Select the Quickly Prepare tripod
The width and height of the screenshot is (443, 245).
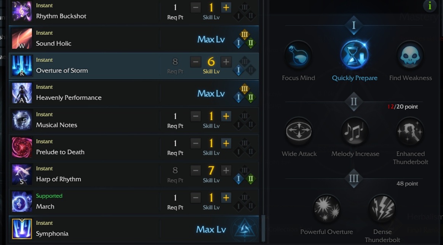tap(354, 55)
